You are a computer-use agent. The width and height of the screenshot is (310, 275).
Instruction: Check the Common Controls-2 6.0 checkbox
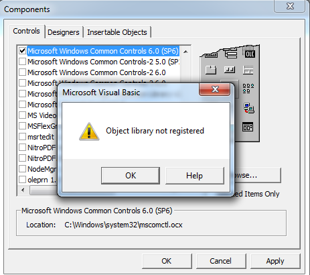pyautogui.click(x=23, y=72)
